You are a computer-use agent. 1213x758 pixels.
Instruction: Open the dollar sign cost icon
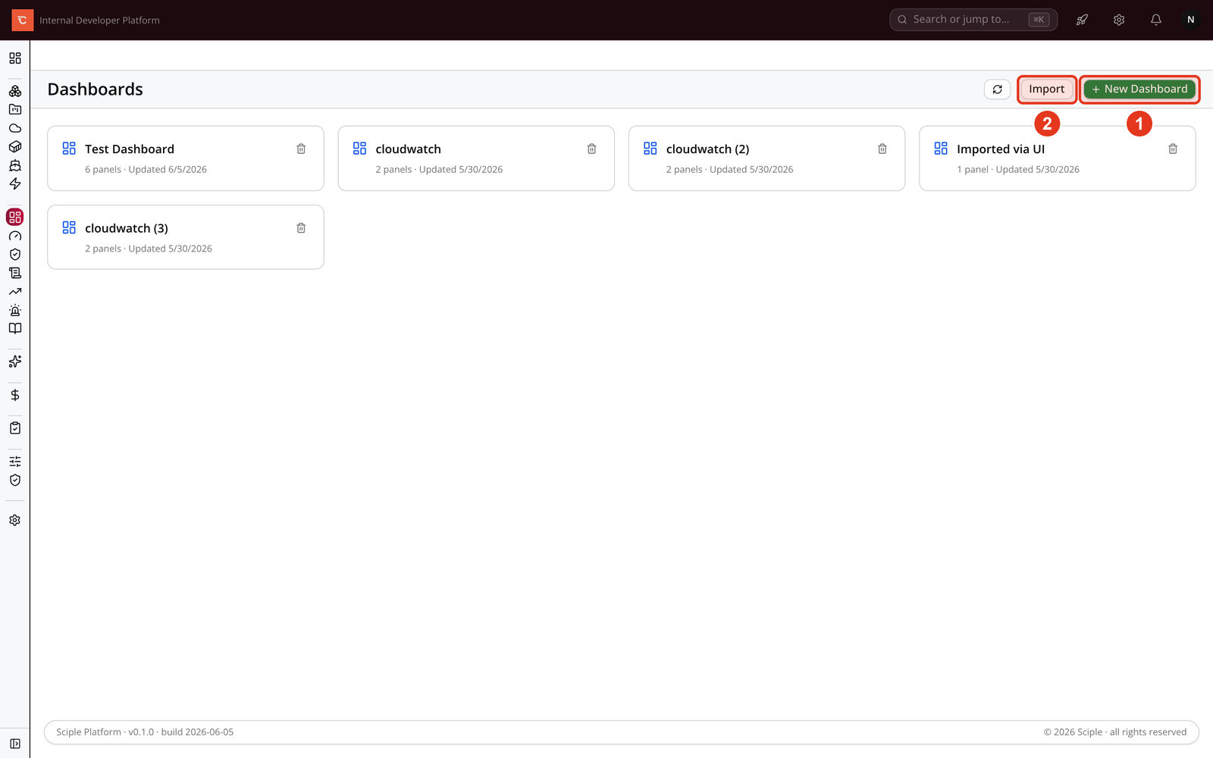15,395
